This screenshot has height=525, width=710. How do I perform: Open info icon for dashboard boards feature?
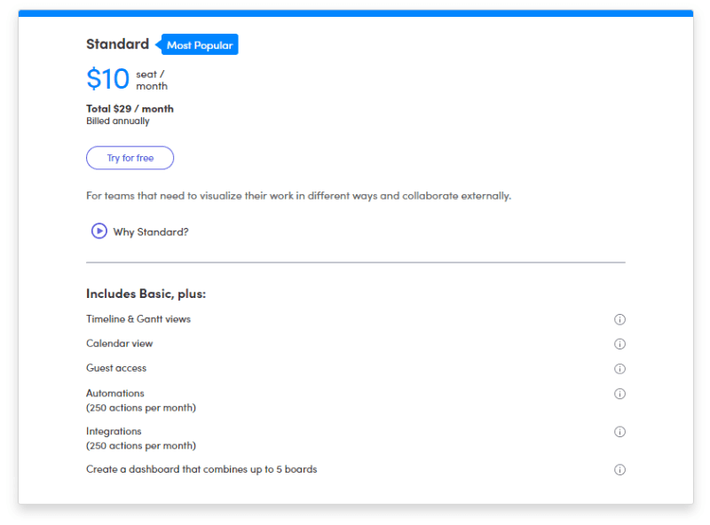[x=619, y=470]
